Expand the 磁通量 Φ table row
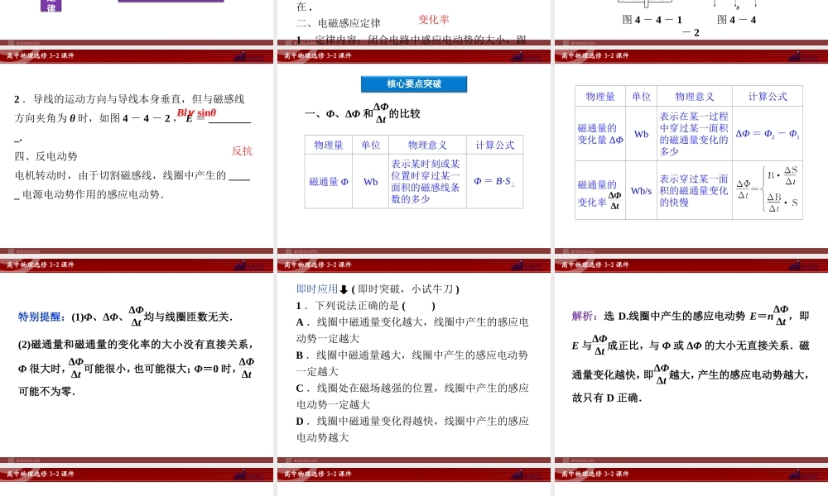The image size is (828, 496). [x=328, y=183]
